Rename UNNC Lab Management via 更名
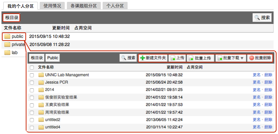The image size is (278, 134). 257,75
